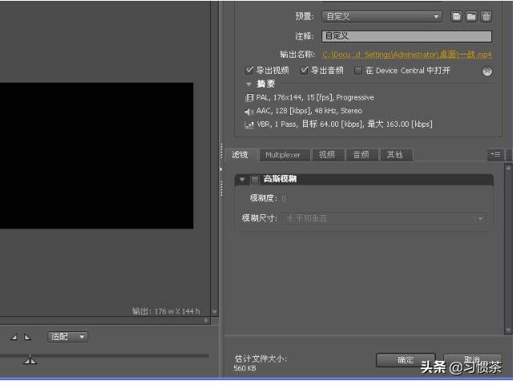Collapse the 摘要 summary section
The width and height of the screenshot is (513, 385).
coord(248,84)
